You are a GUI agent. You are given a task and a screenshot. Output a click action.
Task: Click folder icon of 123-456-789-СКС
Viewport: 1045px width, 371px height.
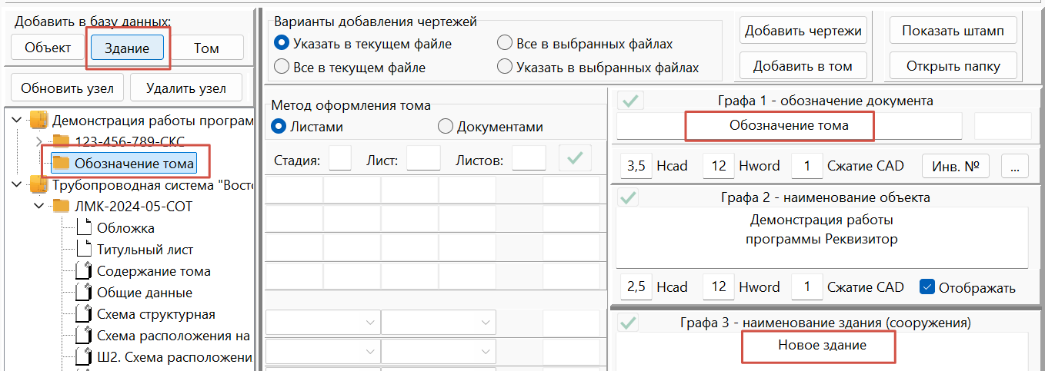pyautogui.click(x=61, y=141)
